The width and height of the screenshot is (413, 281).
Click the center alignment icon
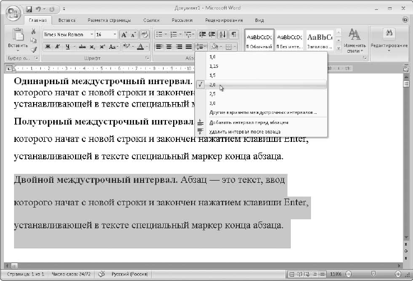coord(170,47)
